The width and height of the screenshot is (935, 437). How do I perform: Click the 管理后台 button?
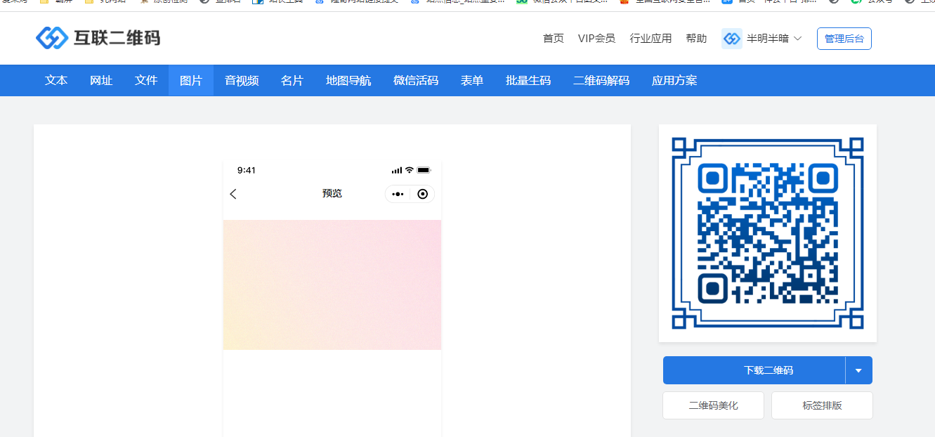click(x=844, y=39)
